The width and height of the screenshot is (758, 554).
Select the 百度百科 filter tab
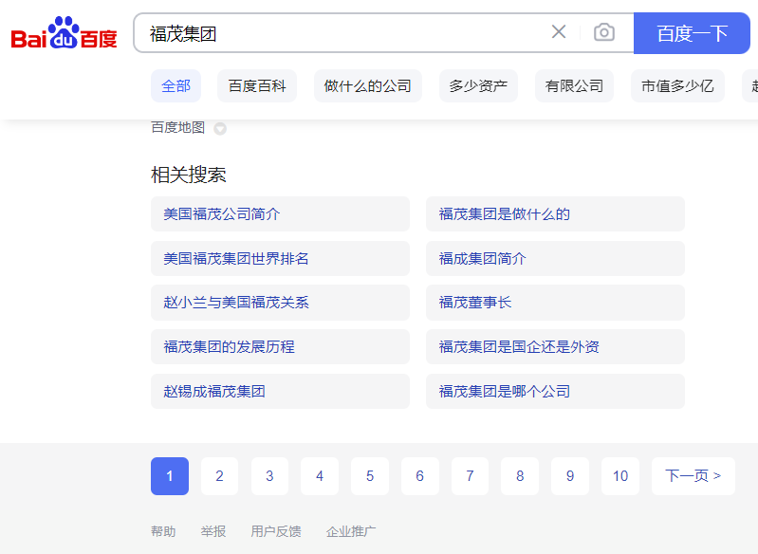[x=257, y=86]
